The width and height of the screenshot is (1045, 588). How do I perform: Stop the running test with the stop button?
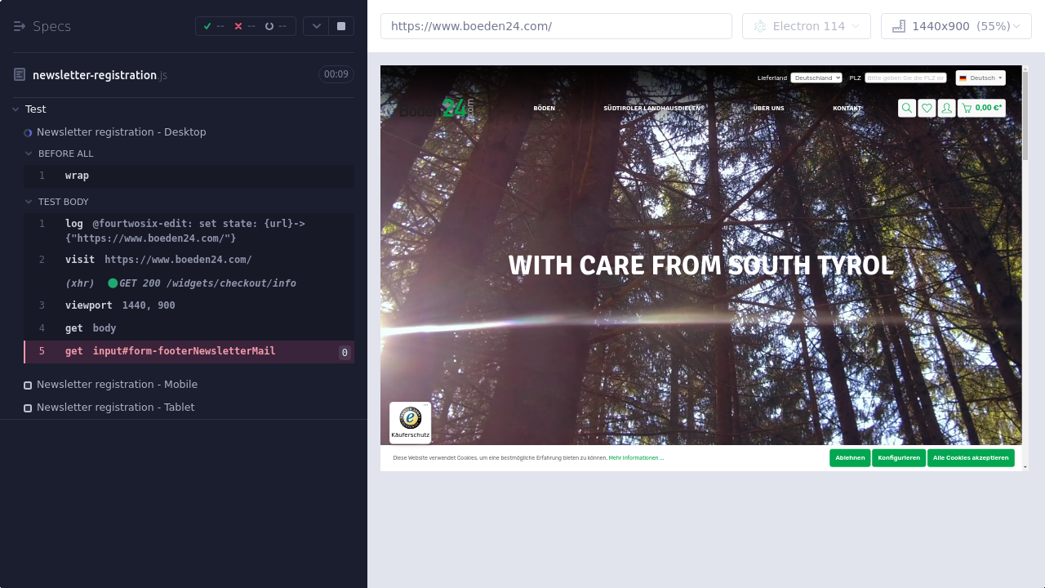pos(341,26)
